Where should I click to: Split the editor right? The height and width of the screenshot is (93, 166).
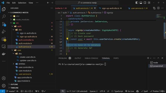click(x=158, y=8)
